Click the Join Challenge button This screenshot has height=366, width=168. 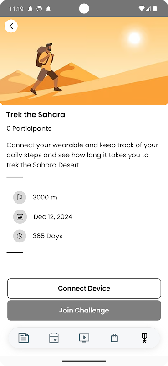point(84,310)
